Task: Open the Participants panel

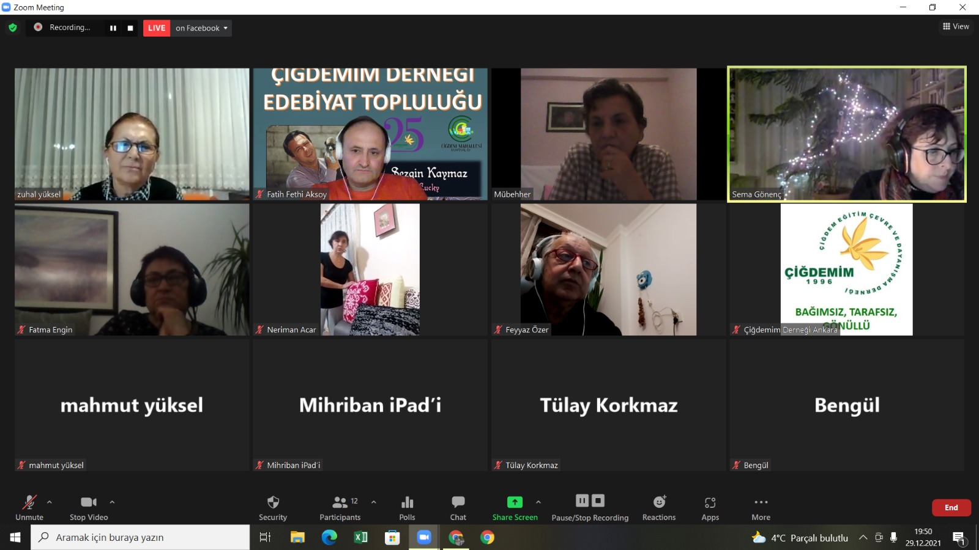Action: click(x=340, y=508)
